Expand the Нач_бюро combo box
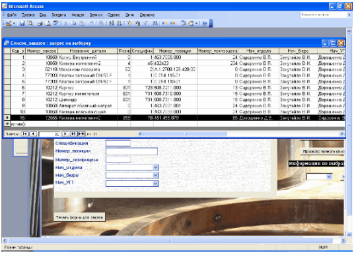 [155, 175]
